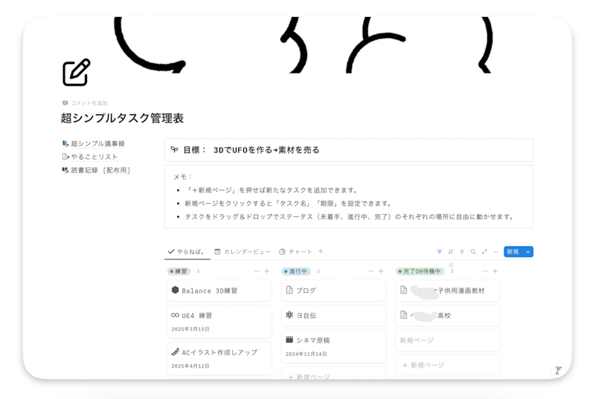
Task: Click the bullet starting 新規ページをクリックすると
Action: click(289, 204)
